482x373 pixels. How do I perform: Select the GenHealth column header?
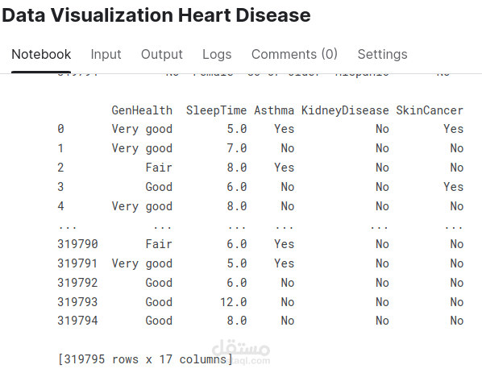pyautogui.click(x=142, y=110)
